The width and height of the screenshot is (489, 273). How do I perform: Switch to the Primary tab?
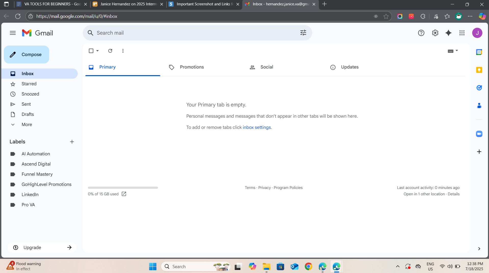123,67
